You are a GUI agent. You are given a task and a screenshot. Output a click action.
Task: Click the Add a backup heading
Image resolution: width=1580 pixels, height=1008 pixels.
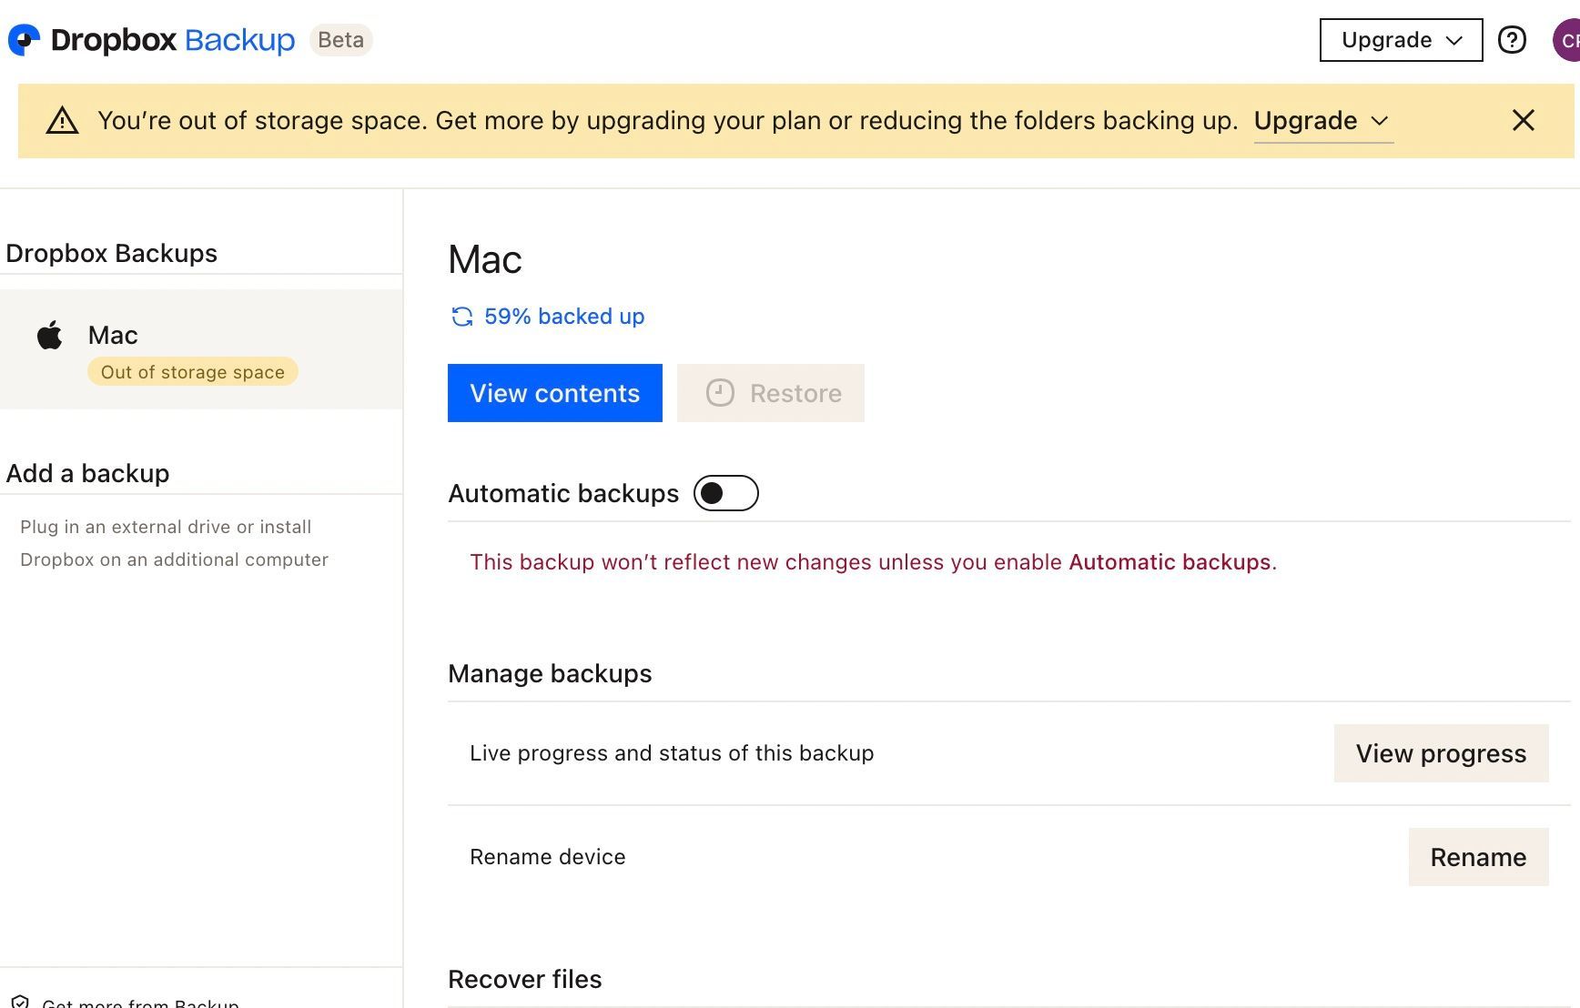pos(87,473)
